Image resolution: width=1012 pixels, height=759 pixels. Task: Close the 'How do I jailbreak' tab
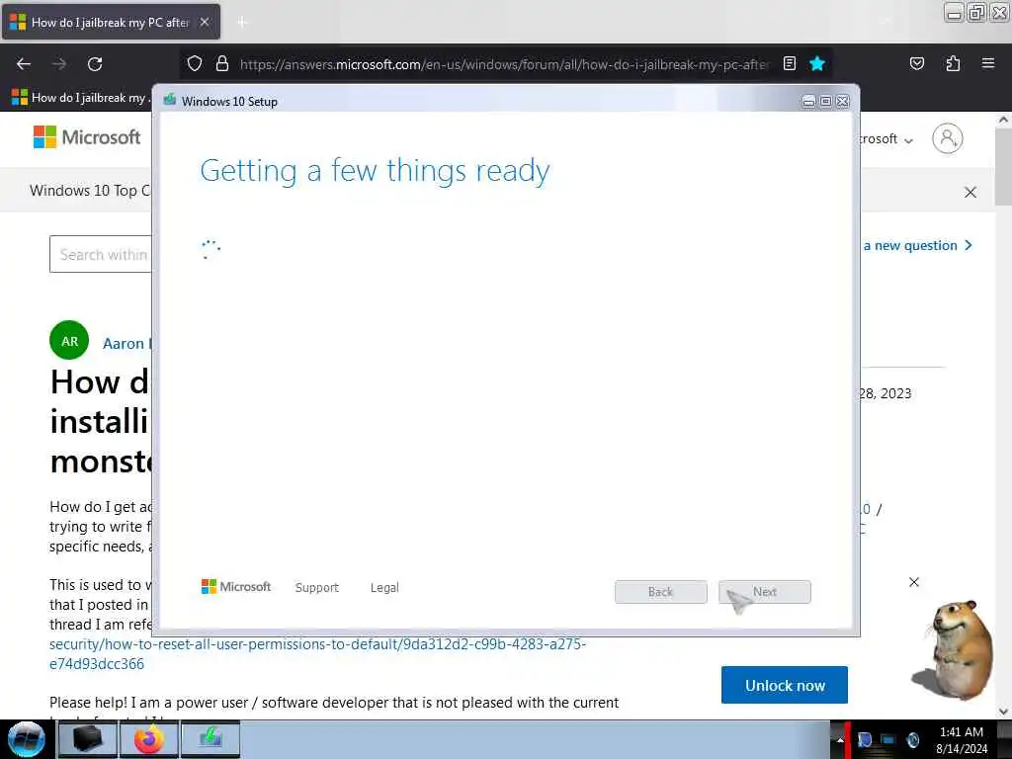click(x=205, y=22)
